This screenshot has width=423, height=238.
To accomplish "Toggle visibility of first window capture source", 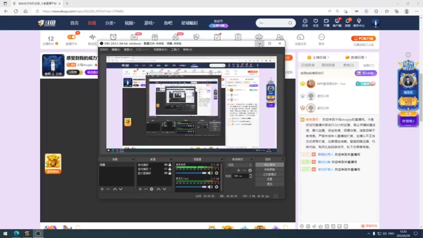I will pos(166,164).
